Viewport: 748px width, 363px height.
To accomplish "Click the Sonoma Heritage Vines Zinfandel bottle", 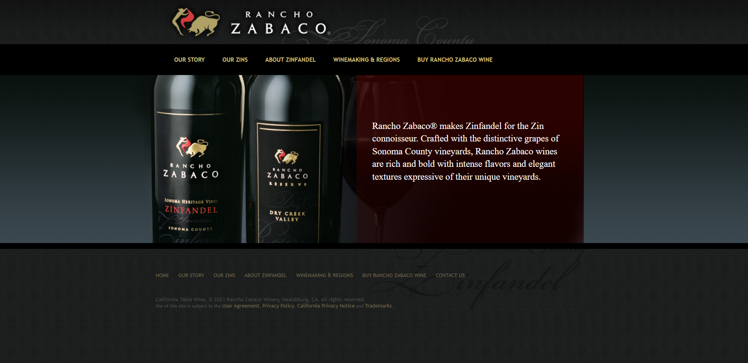I will (197, 159).
